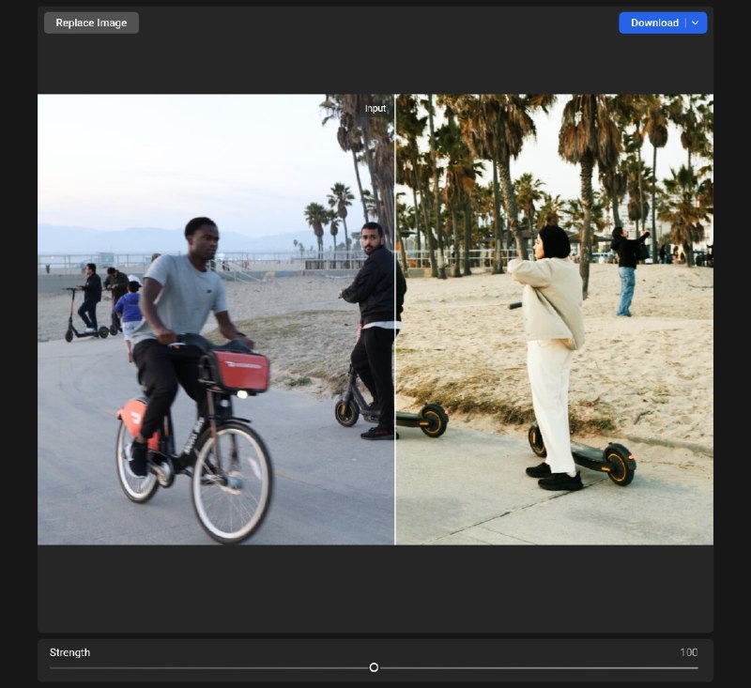Click the far right end of the Strength track
Image resolution: width=751 pixels, height=688 pixels.
point(697,667)
